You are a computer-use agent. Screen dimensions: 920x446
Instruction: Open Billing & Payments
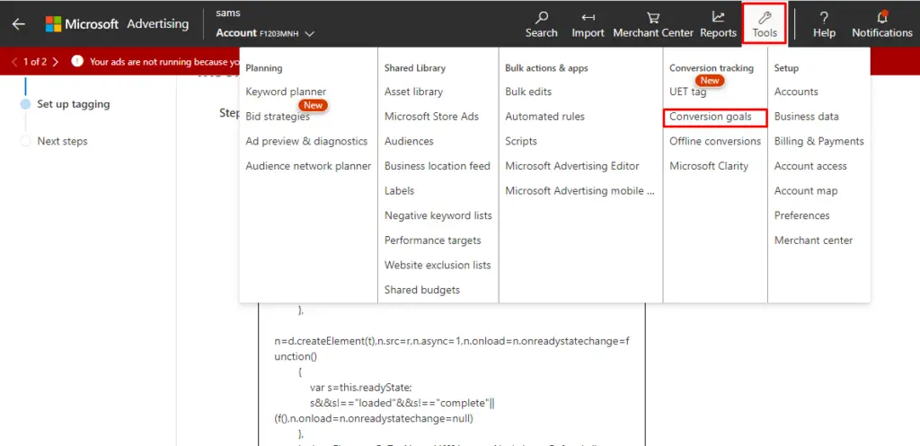(x=819, y=141)
